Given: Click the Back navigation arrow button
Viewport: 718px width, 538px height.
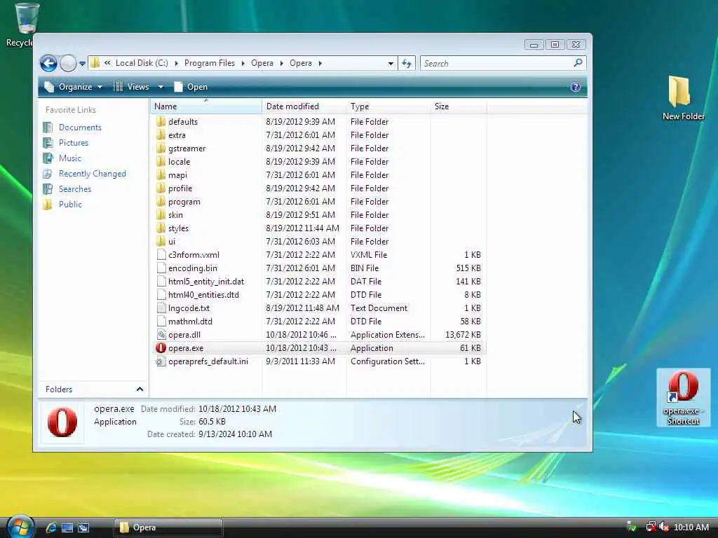Looking at the screenshot, I should coord(48,63).
